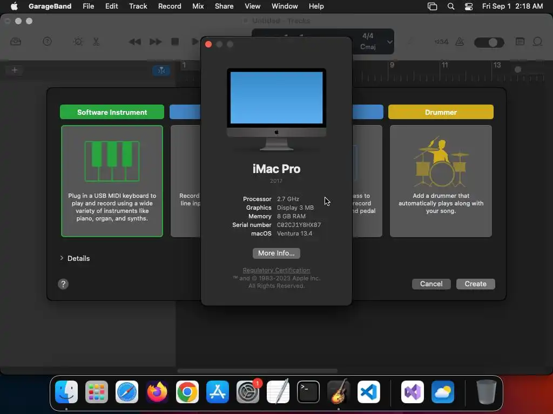The image size is (553, 414).
Task: Open the Edit menu
Action: 111,6
